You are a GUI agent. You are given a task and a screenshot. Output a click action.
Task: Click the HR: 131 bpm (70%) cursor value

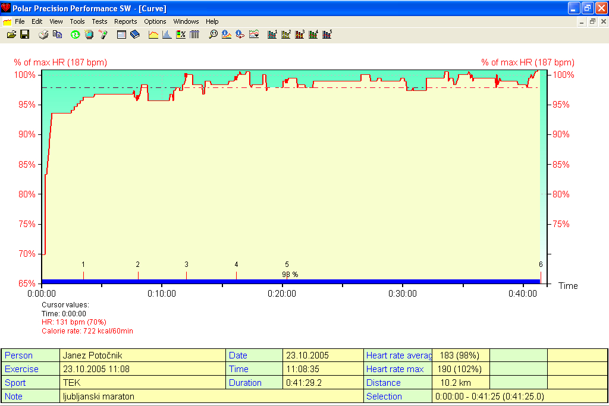coord(74,322)
